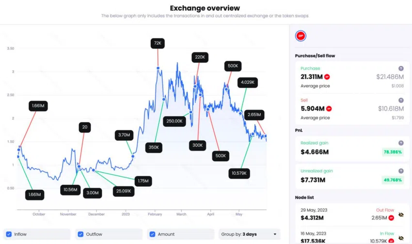Uncheck the Amount checkbox
Viewport: 412px width, 244px height.
point(152,234)
